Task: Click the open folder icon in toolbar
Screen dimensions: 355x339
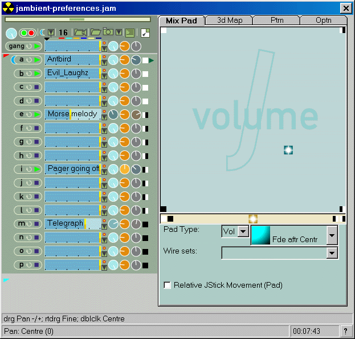Action: [x=95, y=32]
